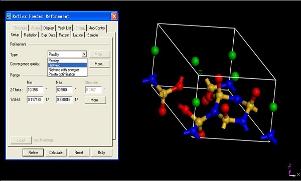Collapse the Type combo box arrow
The width and height of the screenshot is (301, 181).
[84, 54]
